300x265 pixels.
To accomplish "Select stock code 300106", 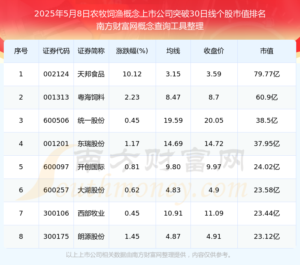I will point(56,213).
